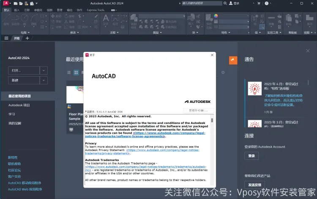Select the Erase tool in Modify panel

pyautogui.click(x=96, y=16)
